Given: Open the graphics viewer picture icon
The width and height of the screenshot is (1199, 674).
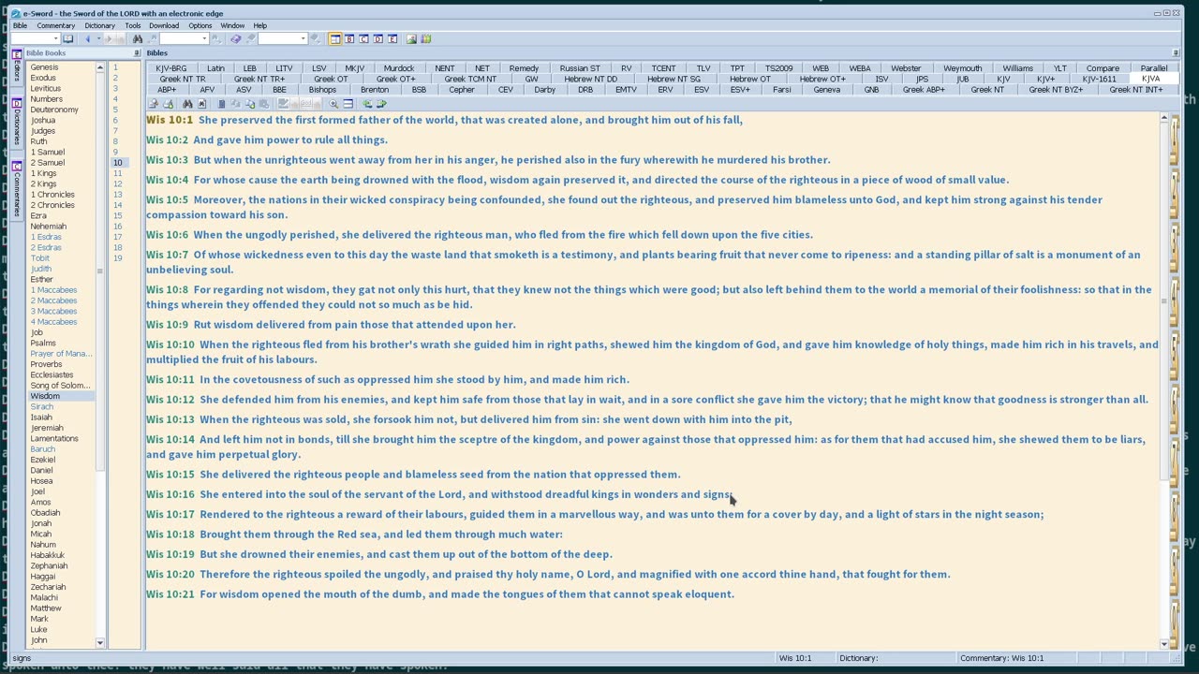Looking at the screenshot, I should pos(411,38).
